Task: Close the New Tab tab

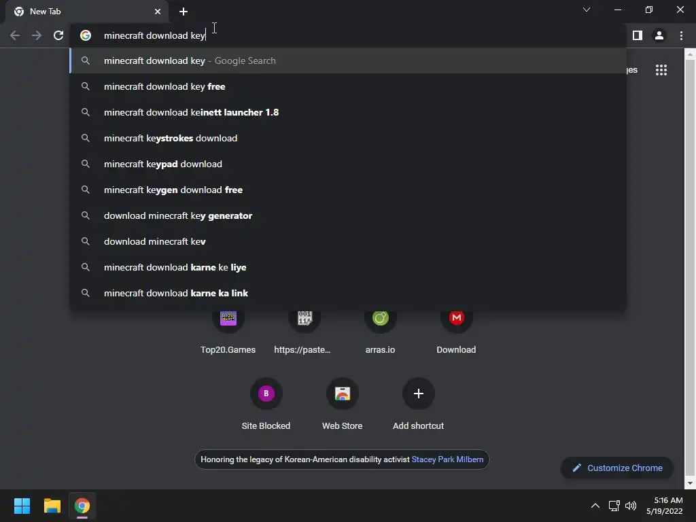Action: [158, 12]
